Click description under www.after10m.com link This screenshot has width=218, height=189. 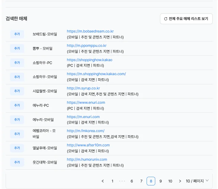pos(88,151)
